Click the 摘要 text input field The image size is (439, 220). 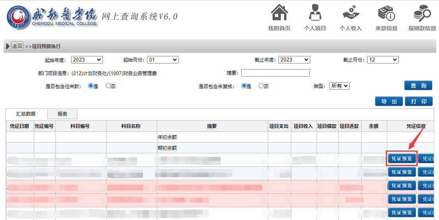pyautogui.click(x=275, y=73)
